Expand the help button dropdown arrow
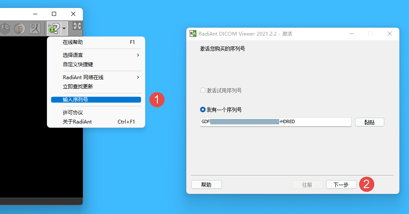409x214 pixels. [64, 29]
